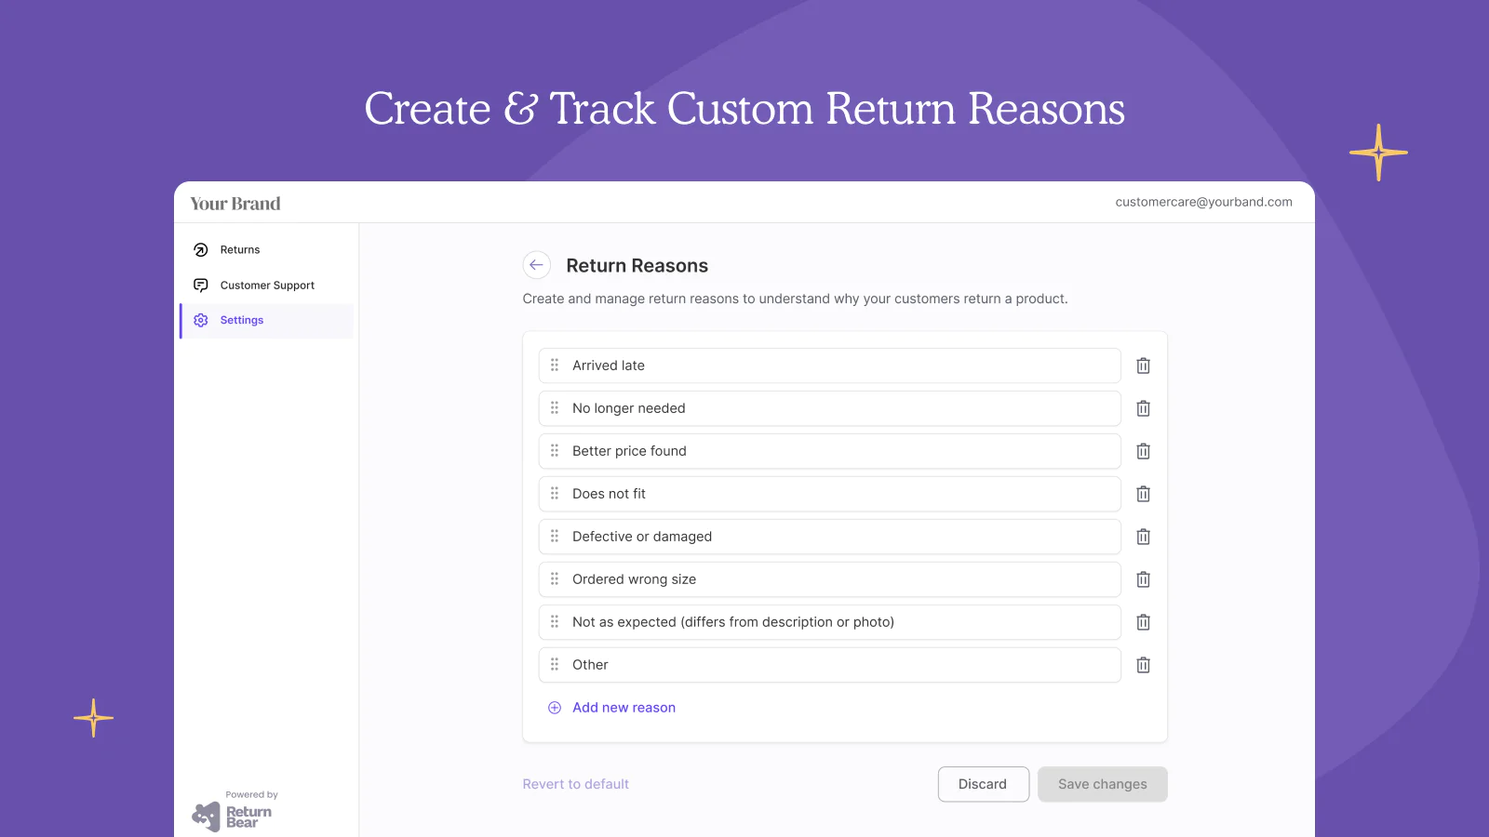Click the plus icon for new reason
Viewport: 1489px width, 837px height.
click(555, 708)
